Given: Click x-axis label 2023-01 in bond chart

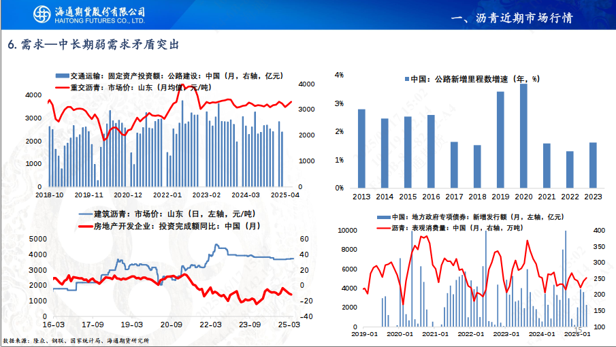Looking at the screenshot, I should click(x=506, y=334).
